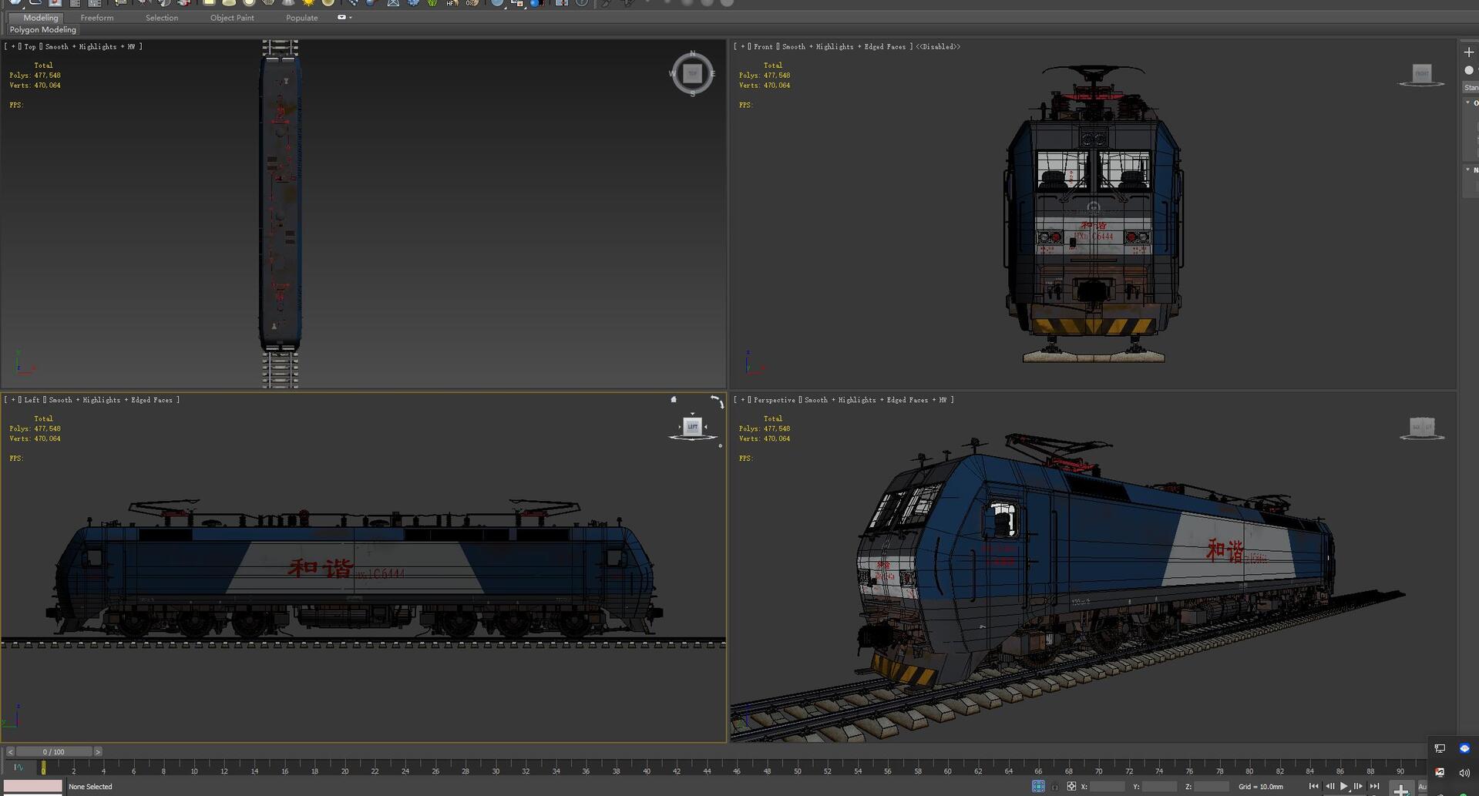Click the ViewCube home icon in Left viewport
Viewport: 1479px width, 796px height.
point(674,399)
